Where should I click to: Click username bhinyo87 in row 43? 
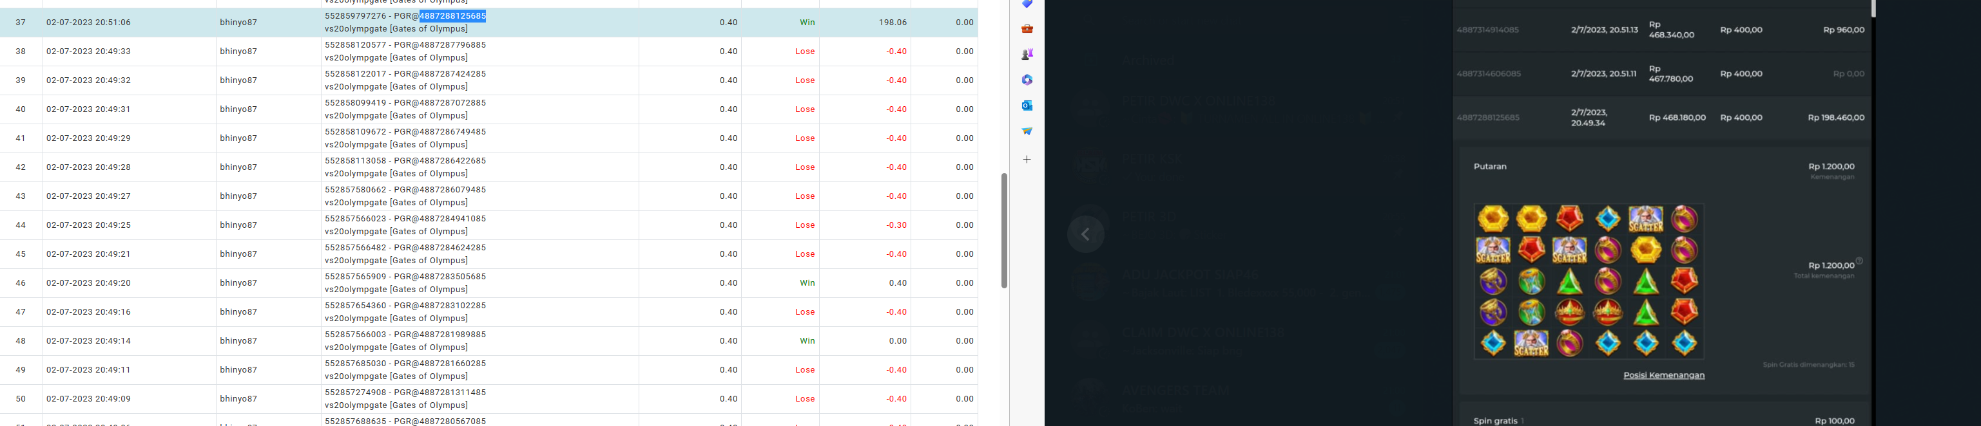pos(238,196)
